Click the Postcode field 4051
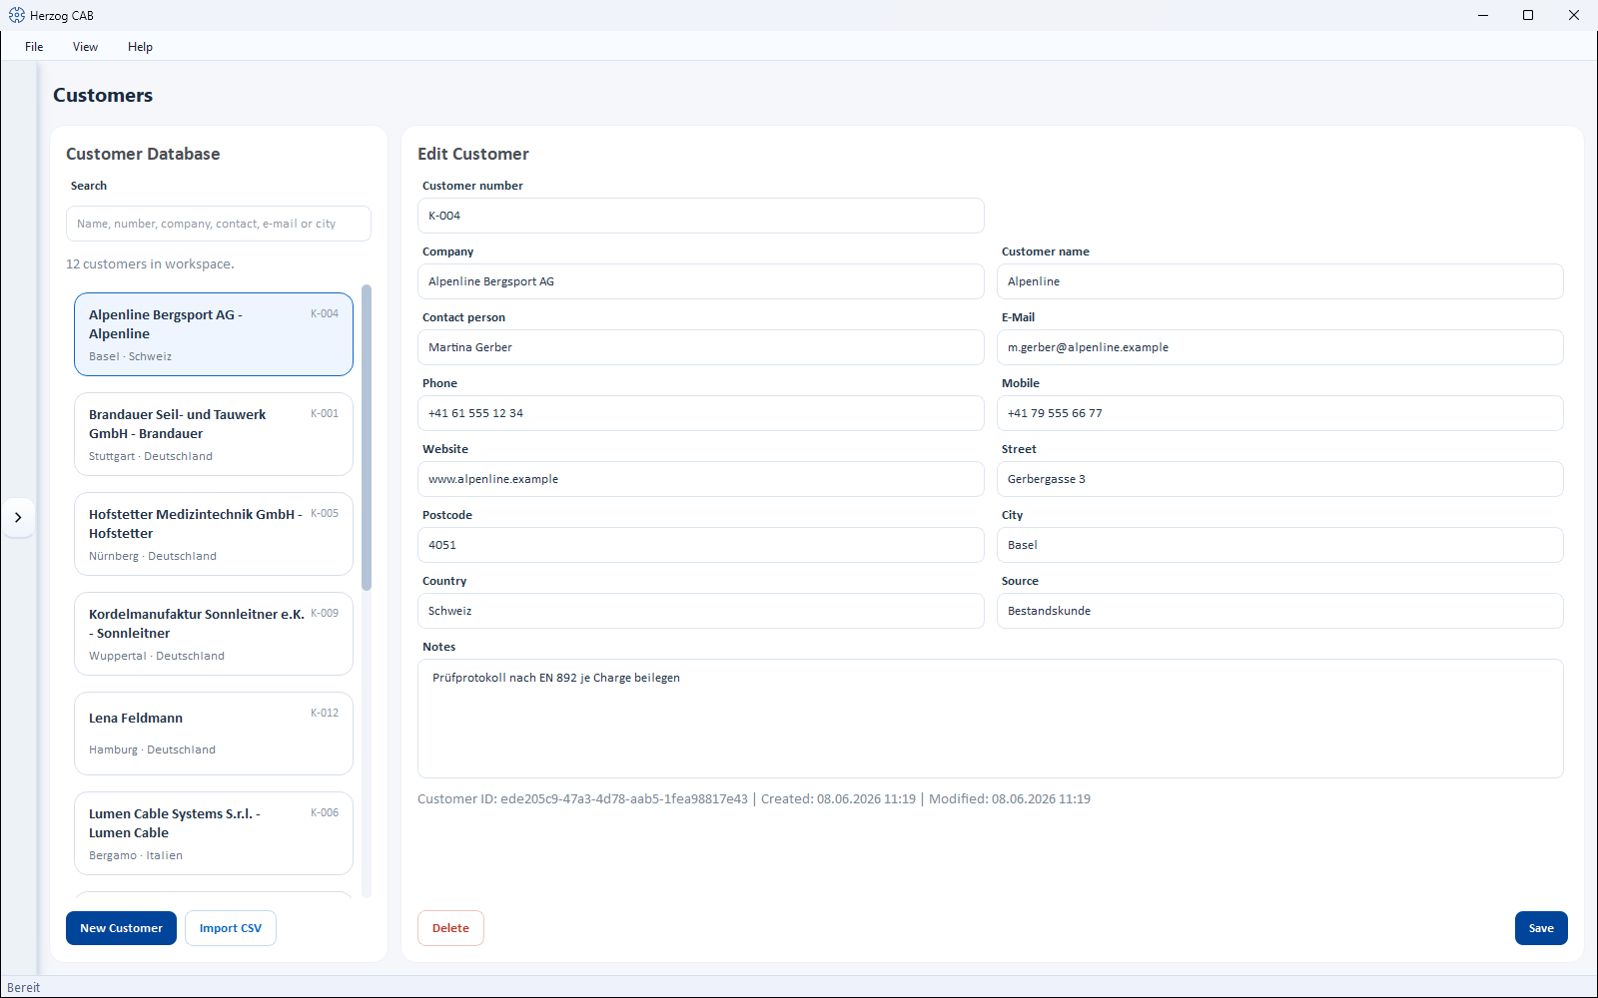This screenshot has width=1598, height=998. pyautogui.click(x=701, y=545)
